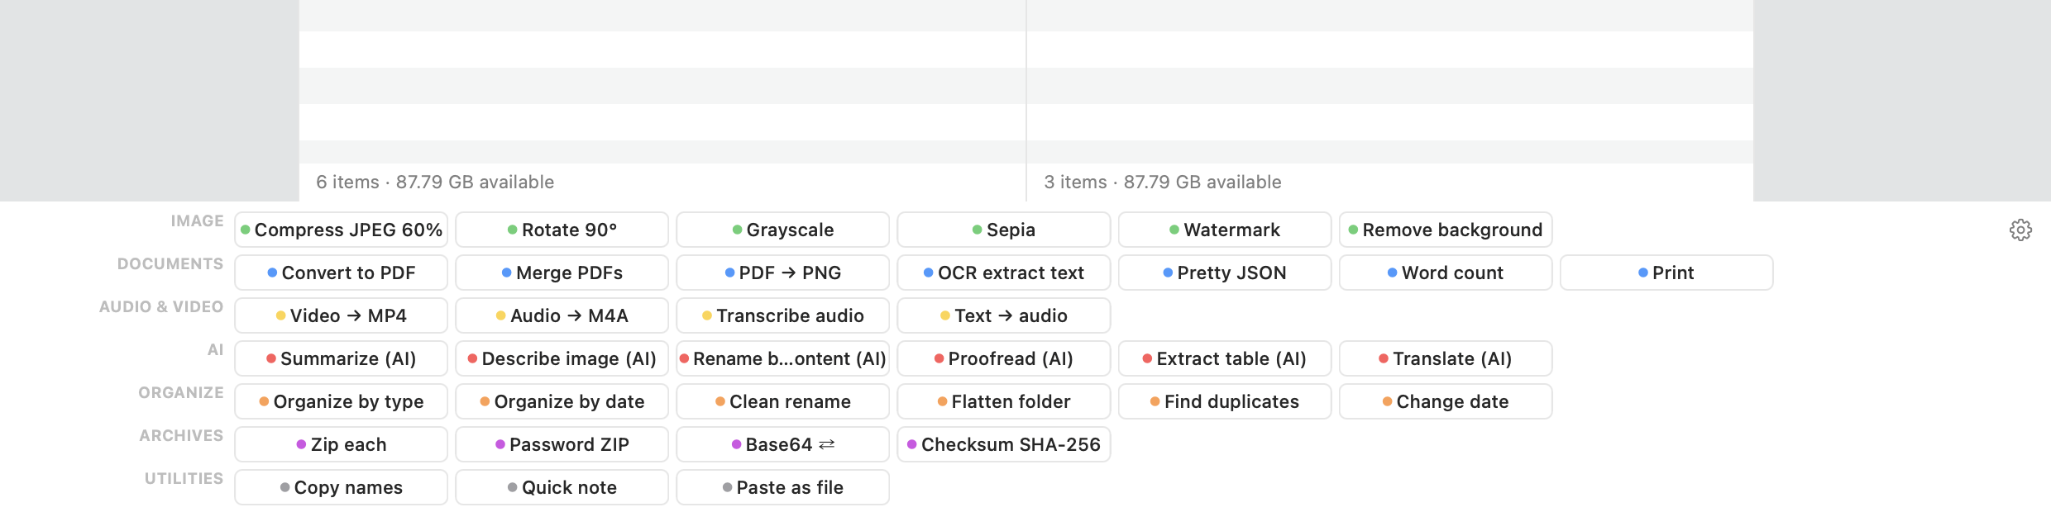
Task: Click Summarize (AI) button
Action: [x=341, y=358]
